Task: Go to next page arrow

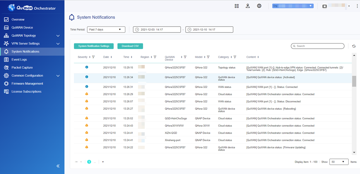Action: click(x=103, y=162)
